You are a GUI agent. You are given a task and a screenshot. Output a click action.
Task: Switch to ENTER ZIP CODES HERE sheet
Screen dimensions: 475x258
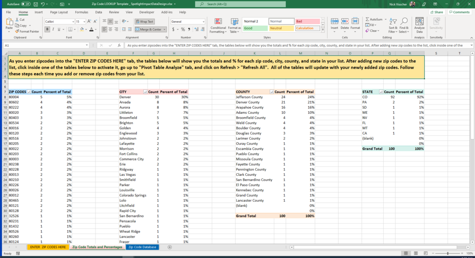point(48,247)
